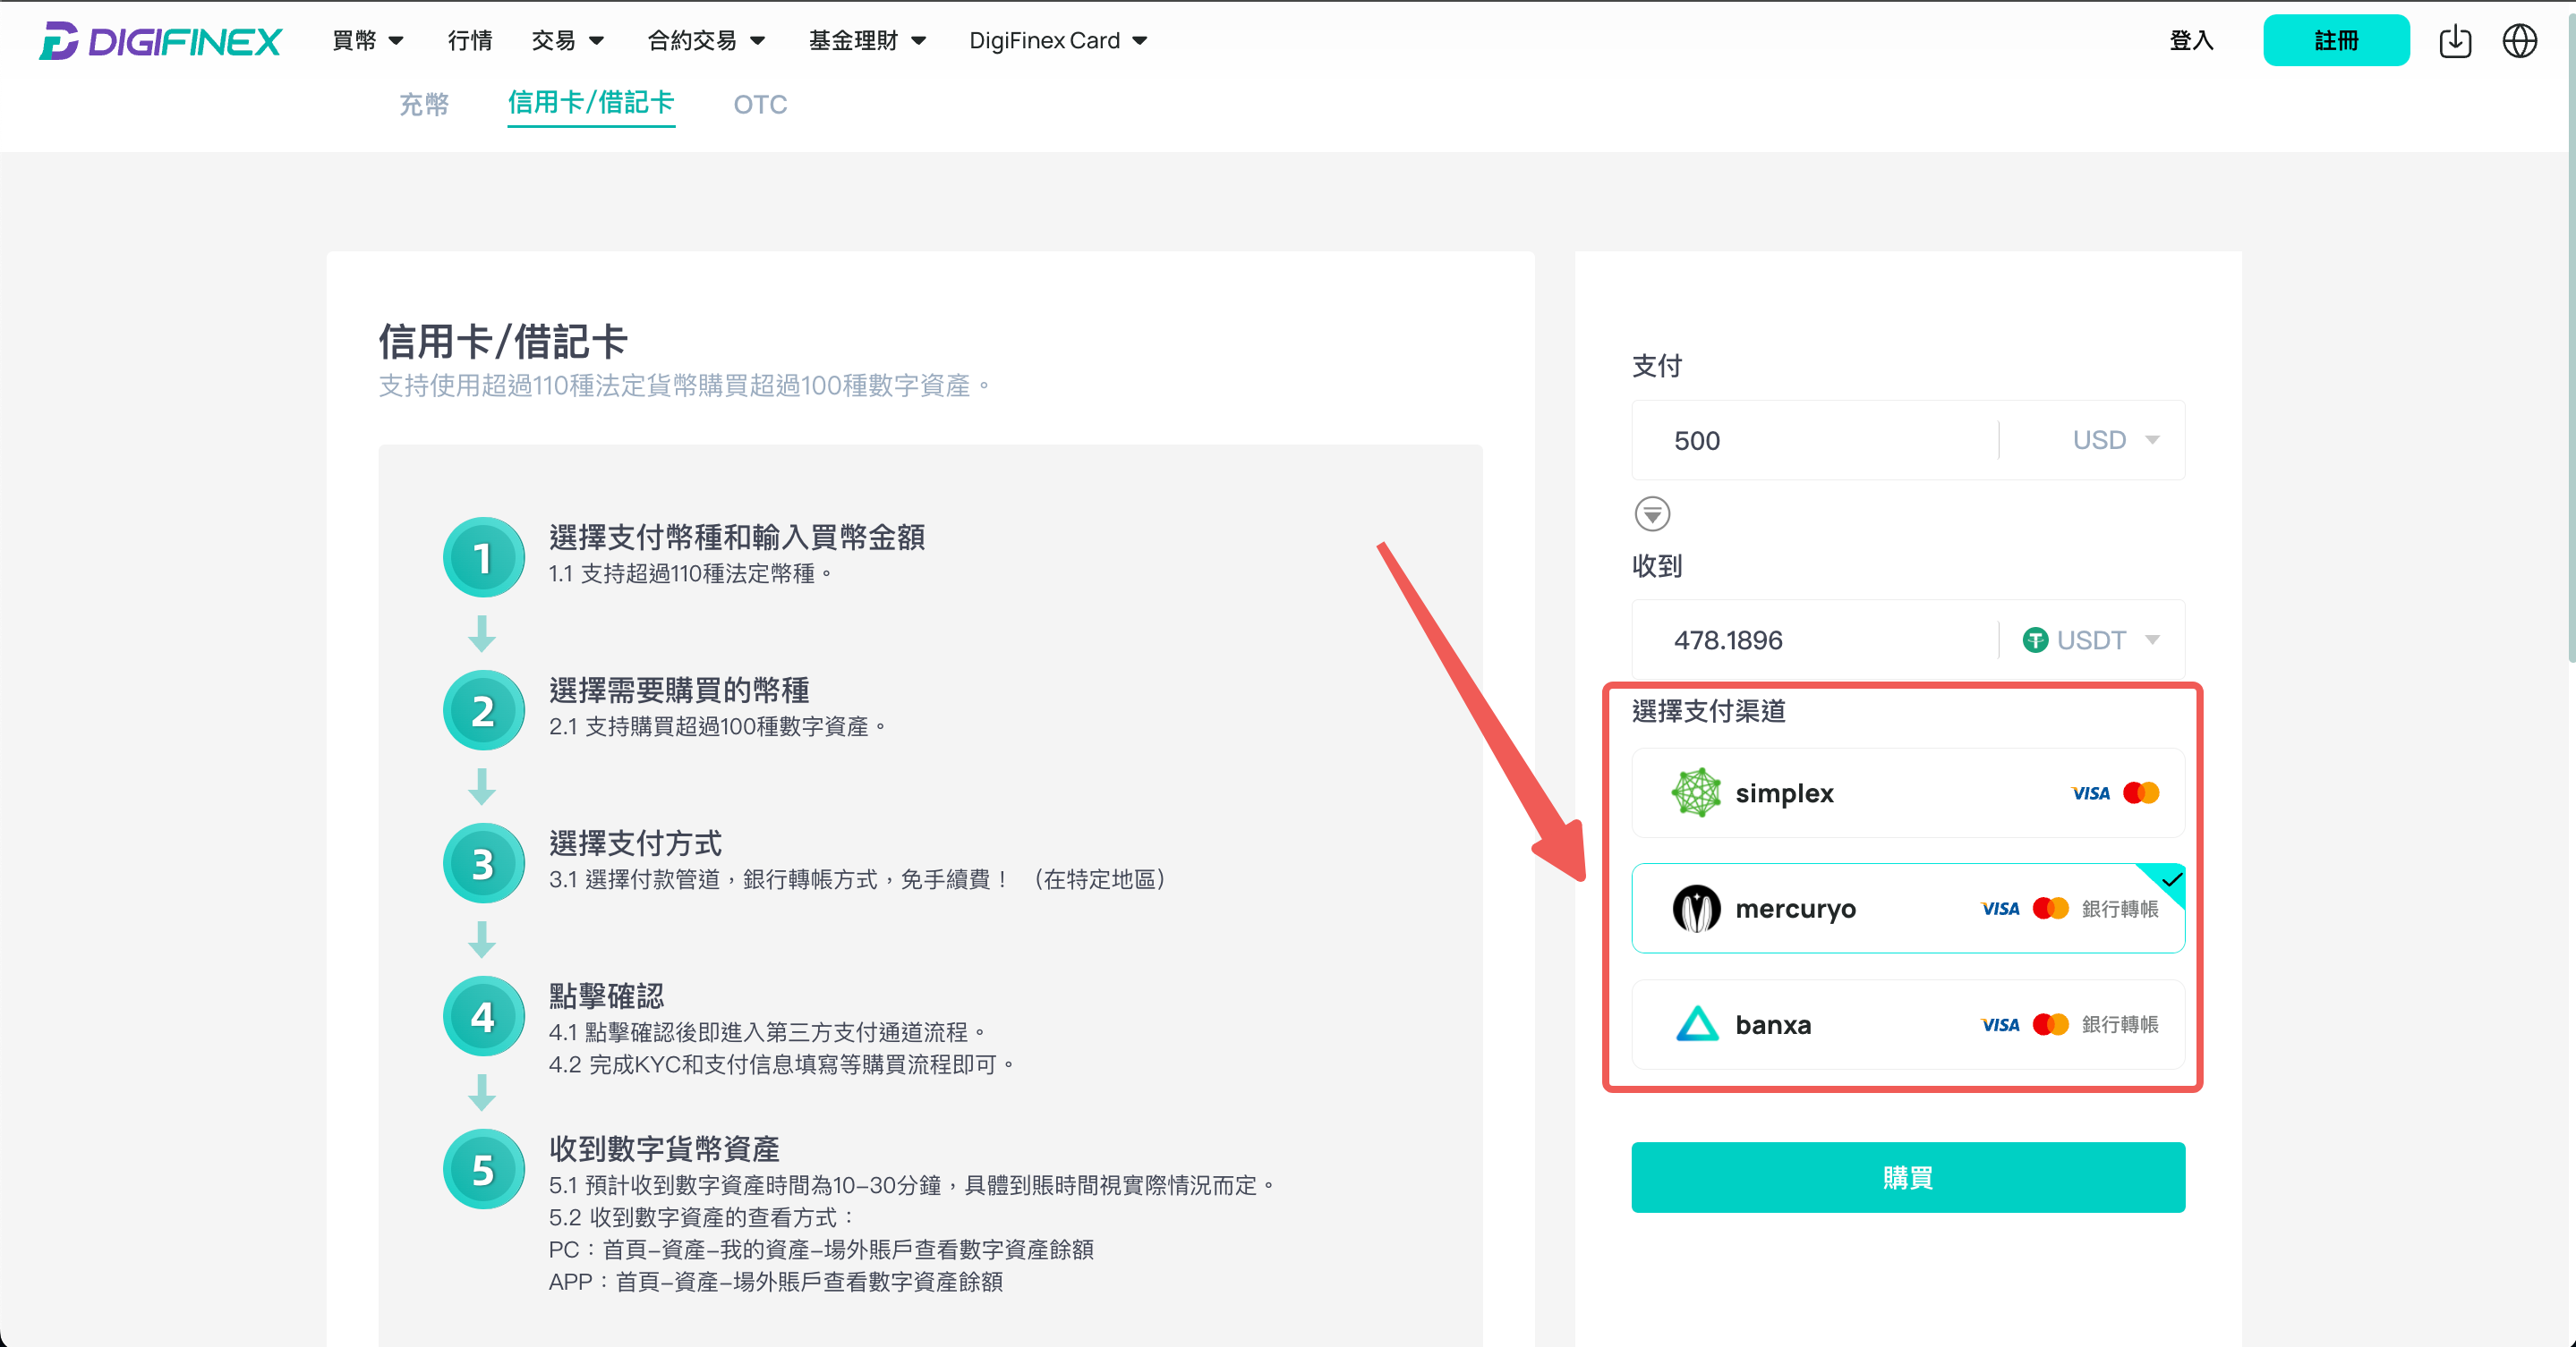This screenshot has width=2576, height=1347.
Task: Open the USDT coin selector
Action: 2091,640
